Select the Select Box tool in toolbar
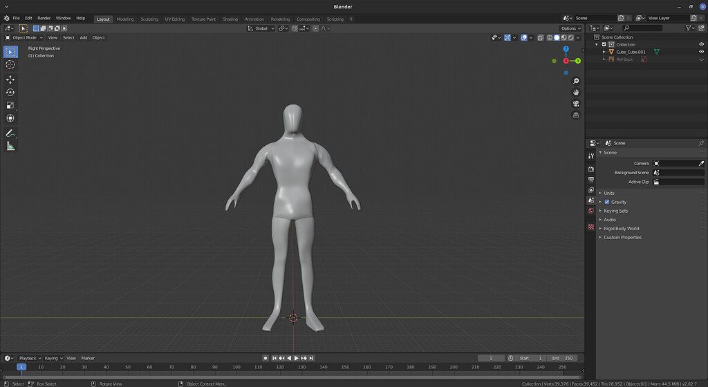This screenshot has height=387, width=708. 10,52
